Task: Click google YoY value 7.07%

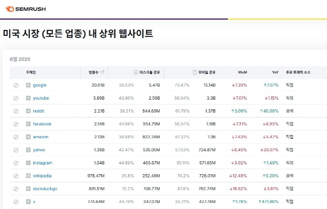Action: (271, 85)
